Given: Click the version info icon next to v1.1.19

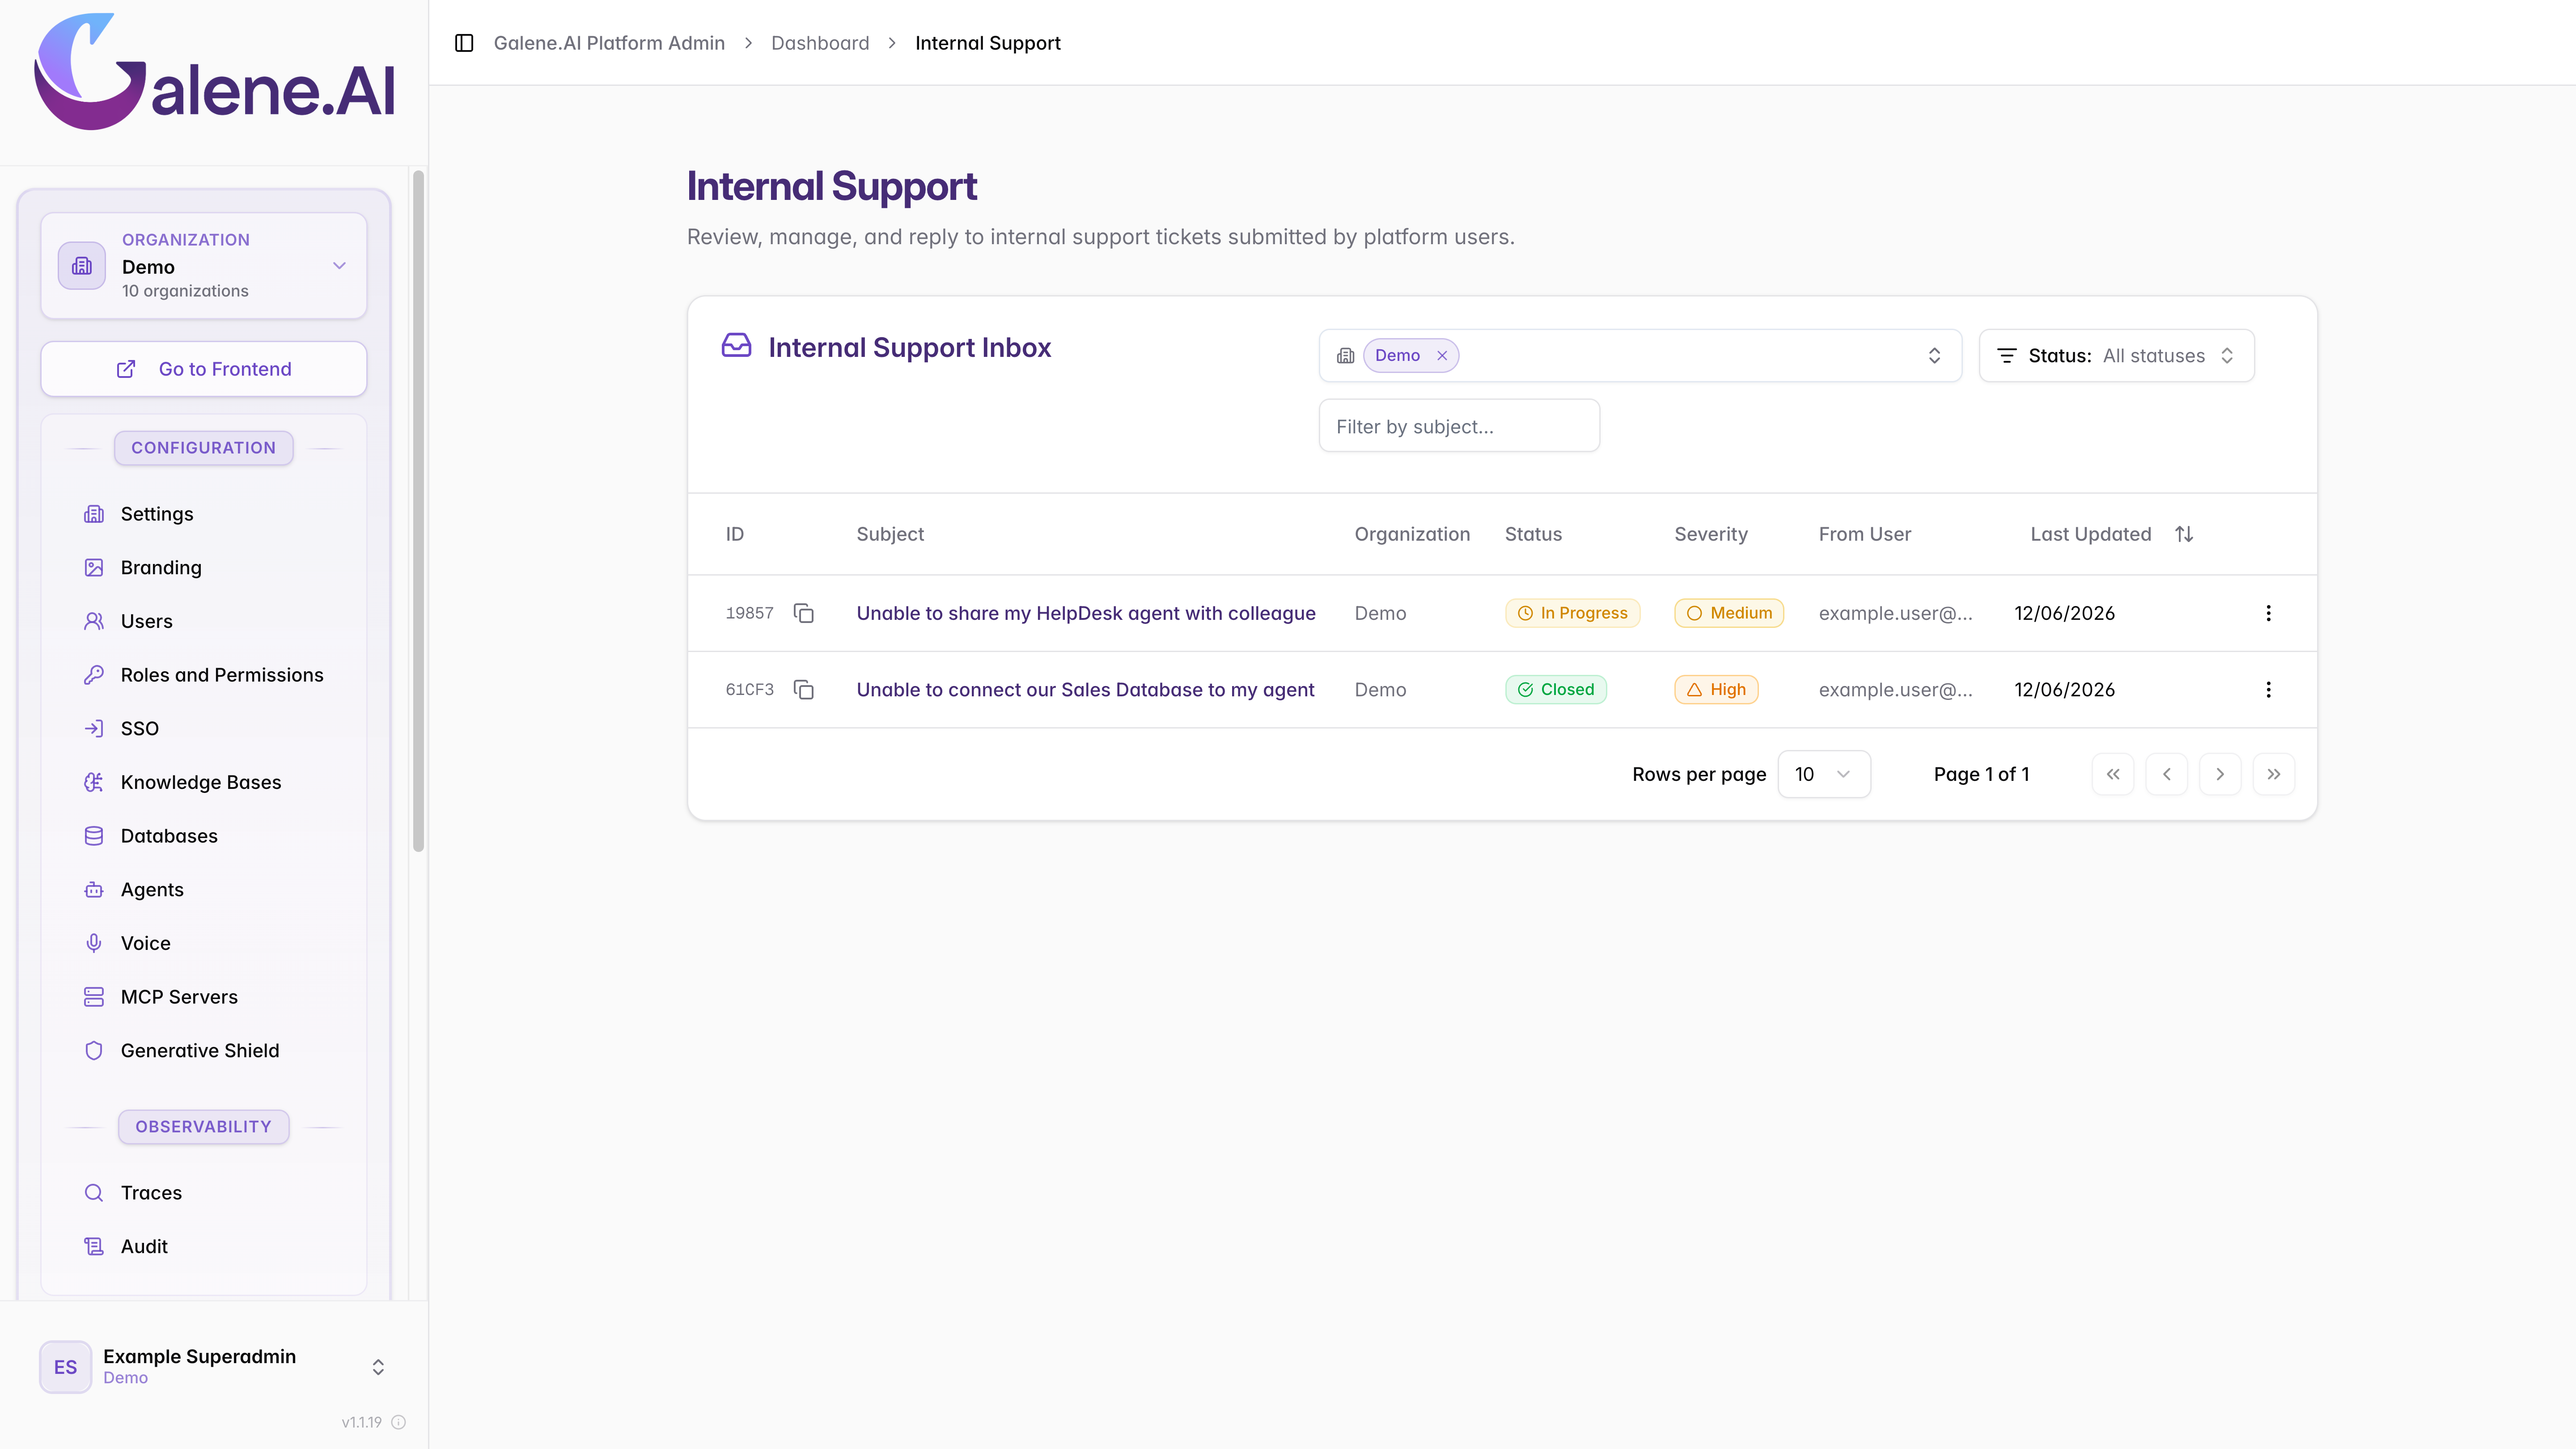Looking at the screenshot, I should pyautogui.click(x=399, y=1422).
